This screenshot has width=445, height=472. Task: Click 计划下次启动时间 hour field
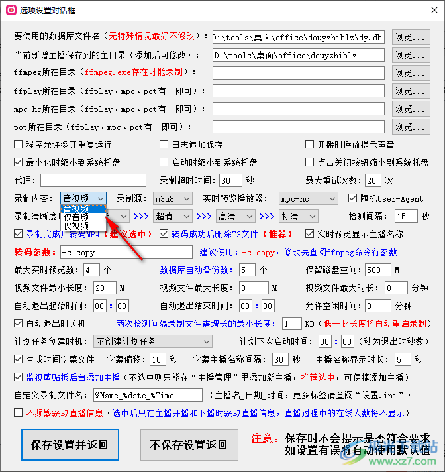click(x=325, y=341)
